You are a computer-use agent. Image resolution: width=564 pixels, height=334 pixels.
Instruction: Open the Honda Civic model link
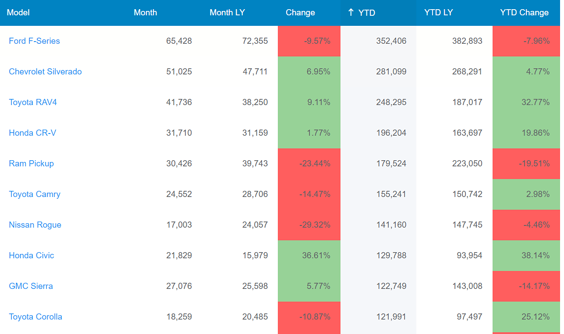32,255
